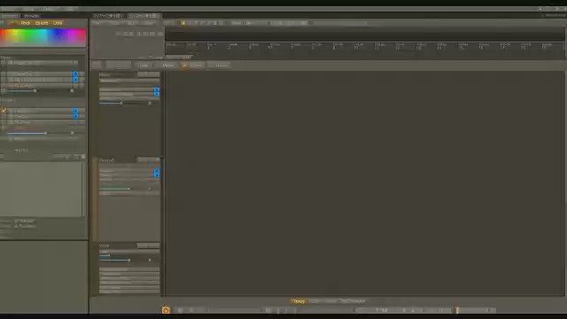Toggle the orange X checkbox in sub-toolbar
The image size is (567, 319).
pos(184,66)
